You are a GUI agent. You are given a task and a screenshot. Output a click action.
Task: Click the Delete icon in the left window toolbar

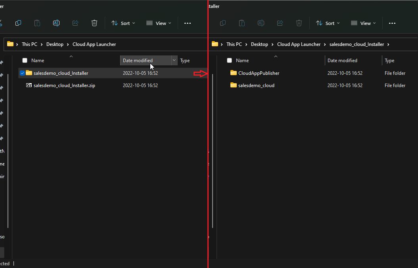[x=94, y=23]
